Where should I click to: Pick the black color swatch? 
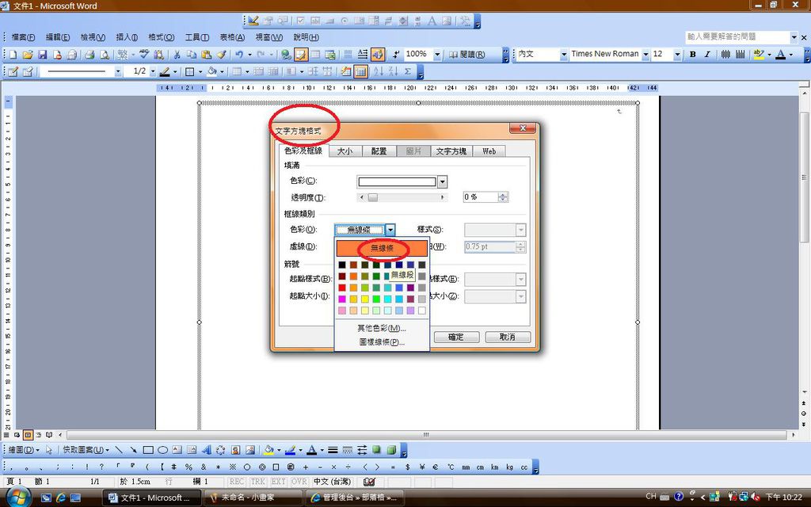coord(342,265)
